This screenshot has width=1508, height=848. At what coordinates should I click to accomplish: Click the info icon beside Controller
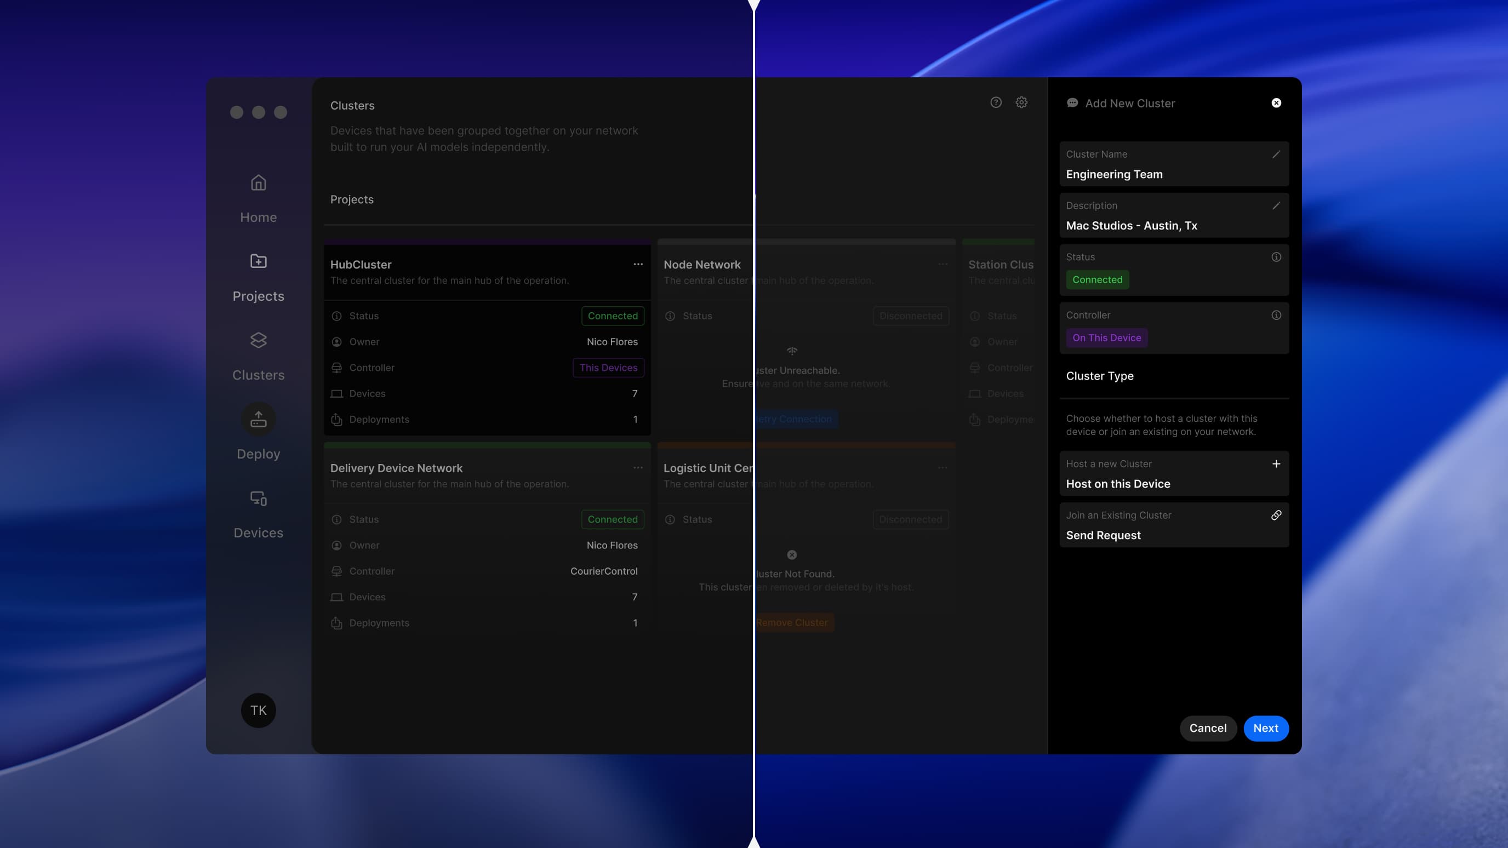1277,315
